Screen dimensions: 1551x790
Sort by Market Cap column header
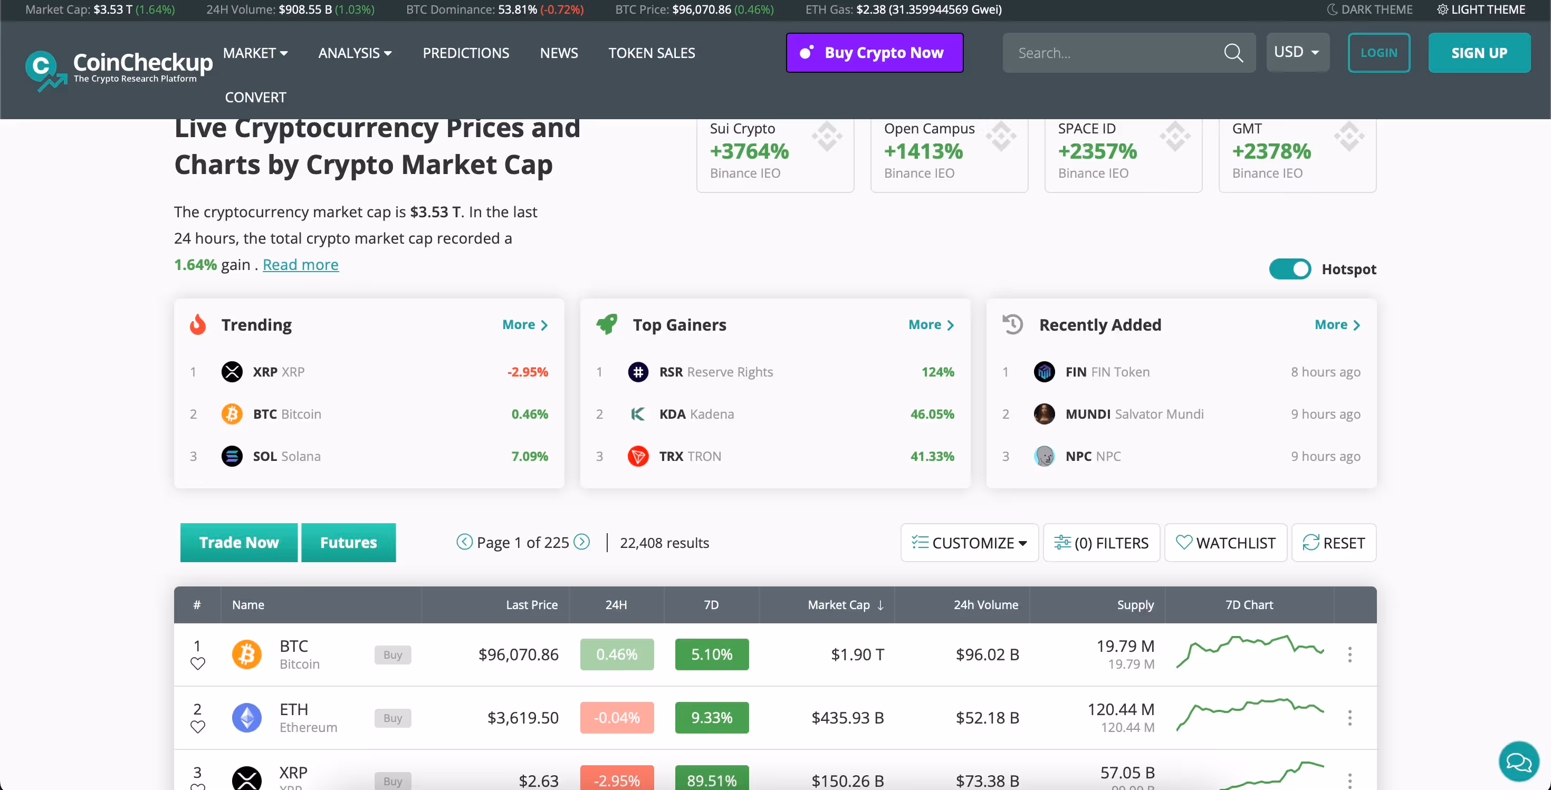845,605
